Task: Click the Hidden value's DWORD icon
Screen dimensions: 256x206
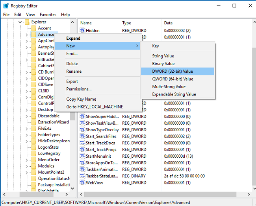Action: coord(83,31)
